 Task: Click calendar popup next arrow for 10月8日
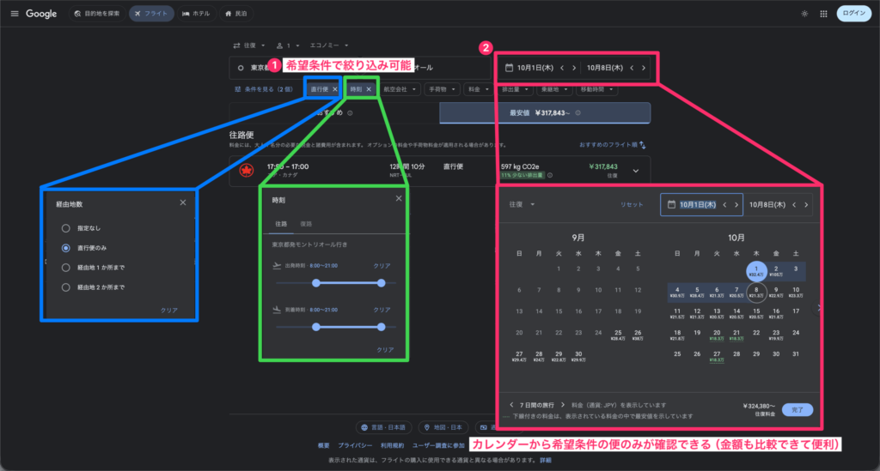pos(806,205)
